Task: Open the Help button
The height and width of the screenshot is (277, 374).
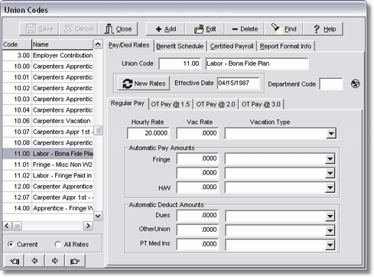Action: pyautogui.click(x=324, y=29)
